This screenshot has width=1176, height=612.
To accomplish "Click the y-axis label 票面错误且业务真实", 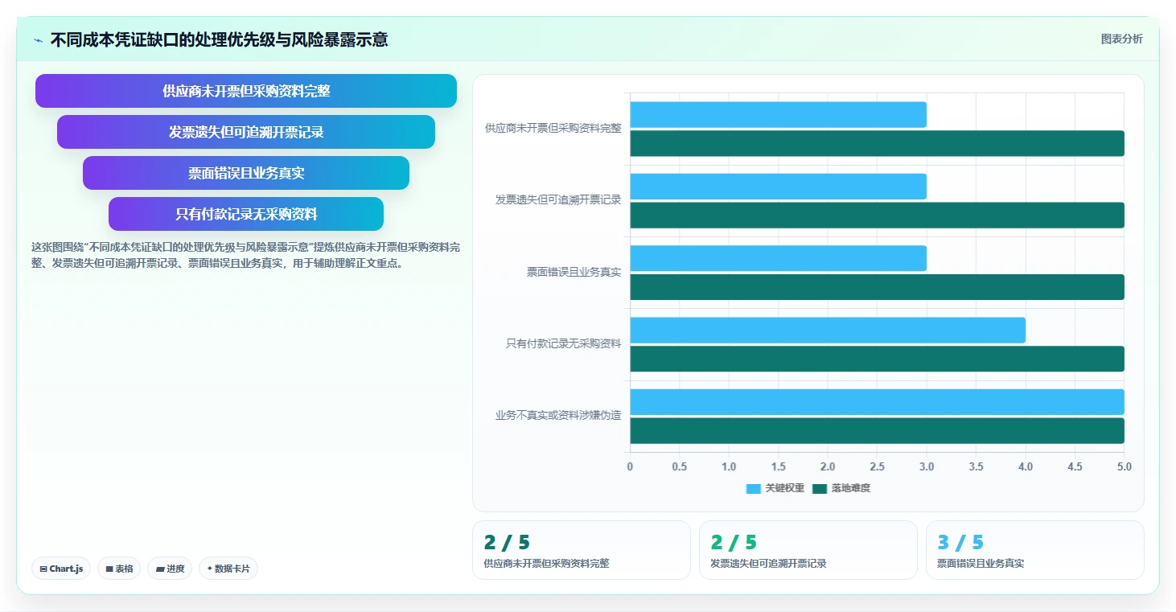I will (x=574, y=273).
